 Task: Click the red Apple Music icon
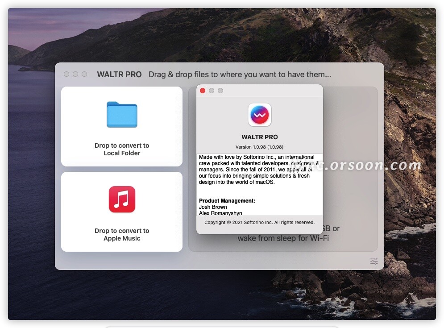point(122,199)
